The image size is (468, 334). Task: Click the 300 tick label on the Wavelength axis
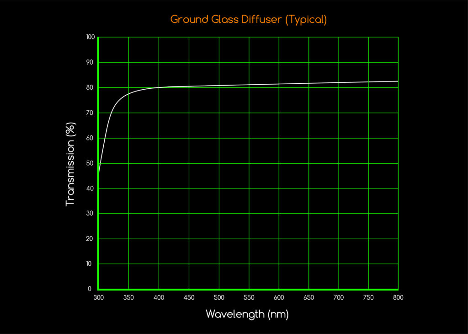coord(98,298)
